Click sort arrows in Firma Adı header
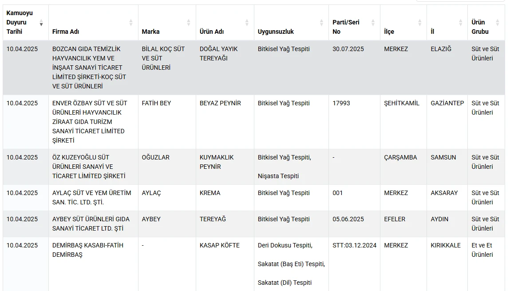 [131, 23]
